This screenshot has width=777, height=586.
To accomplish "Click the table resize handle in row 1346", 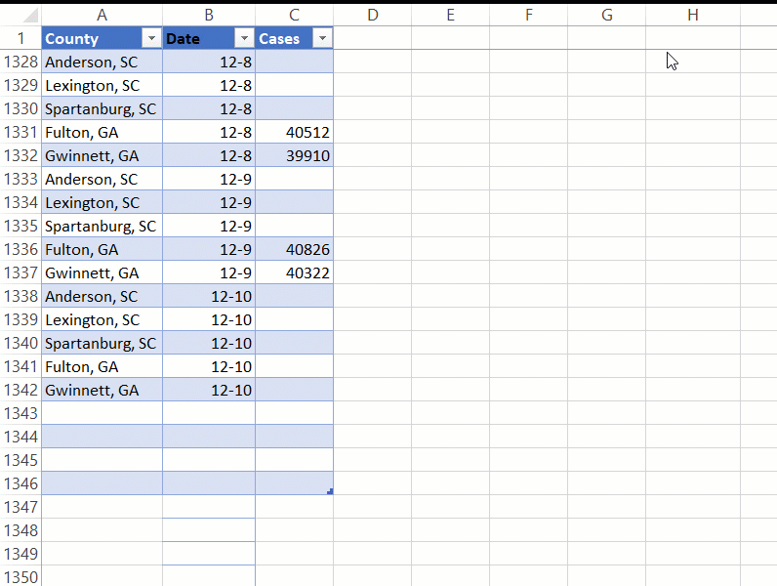I will 330,491.
